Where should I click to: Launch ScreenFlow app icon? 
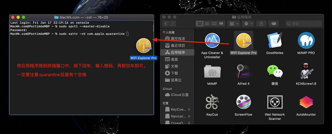tap(243, 102)
